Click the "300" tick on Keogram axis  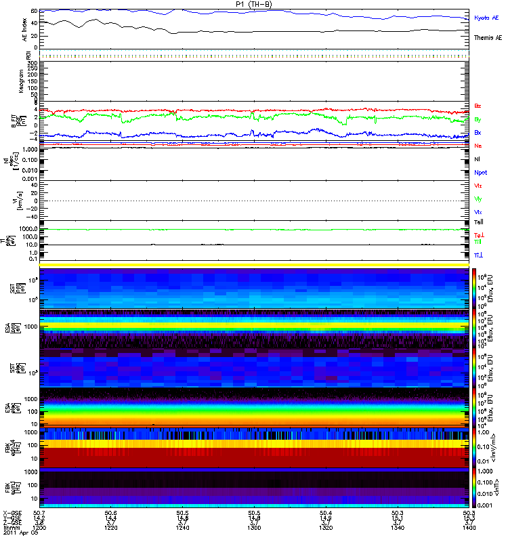coord(33,63)
